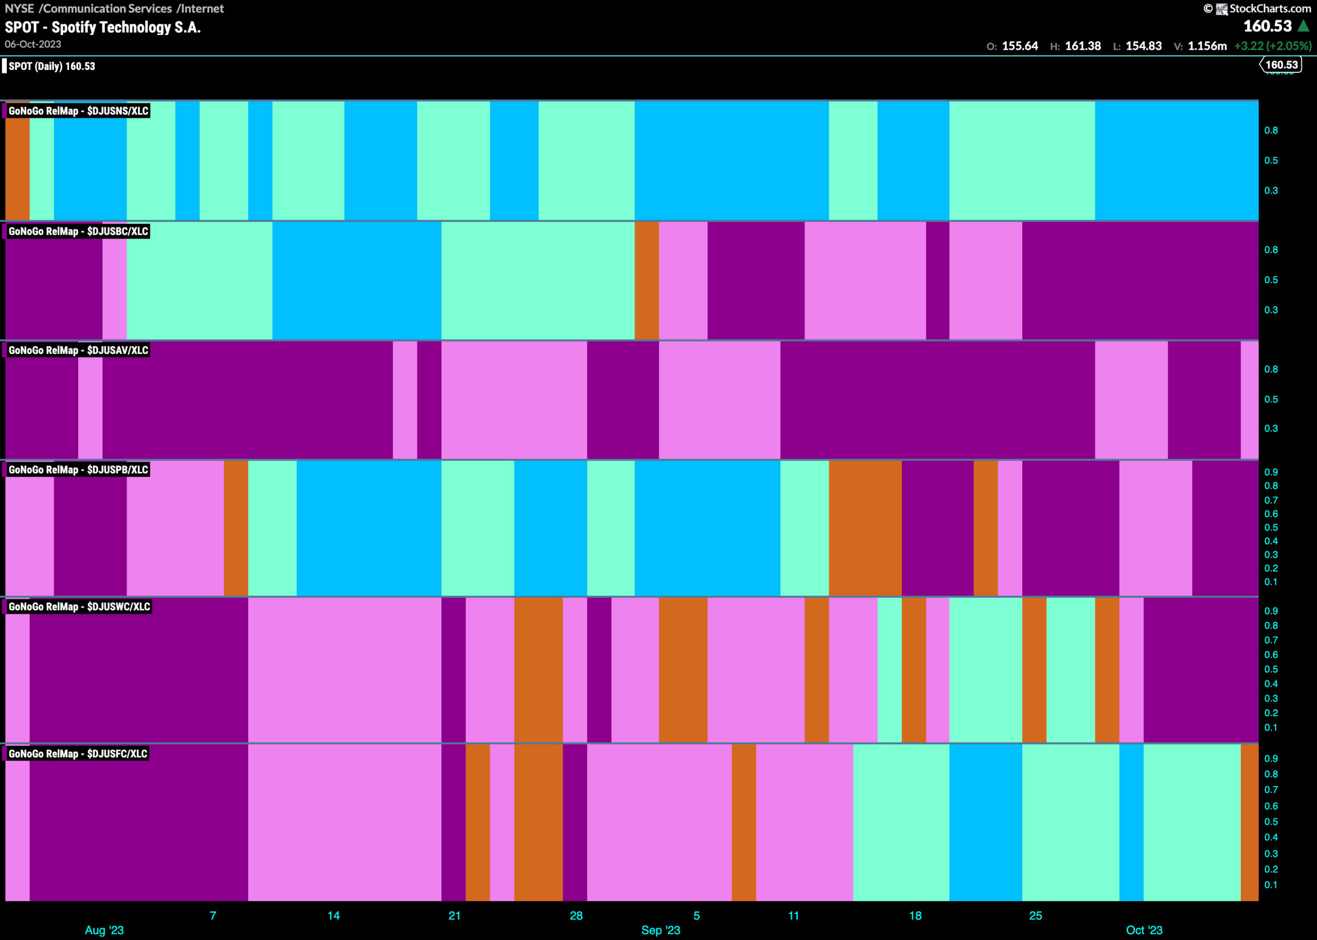Click the green up-arrow price indicator
Viewport: 1317px width, 940px height.
[1303, 26]
